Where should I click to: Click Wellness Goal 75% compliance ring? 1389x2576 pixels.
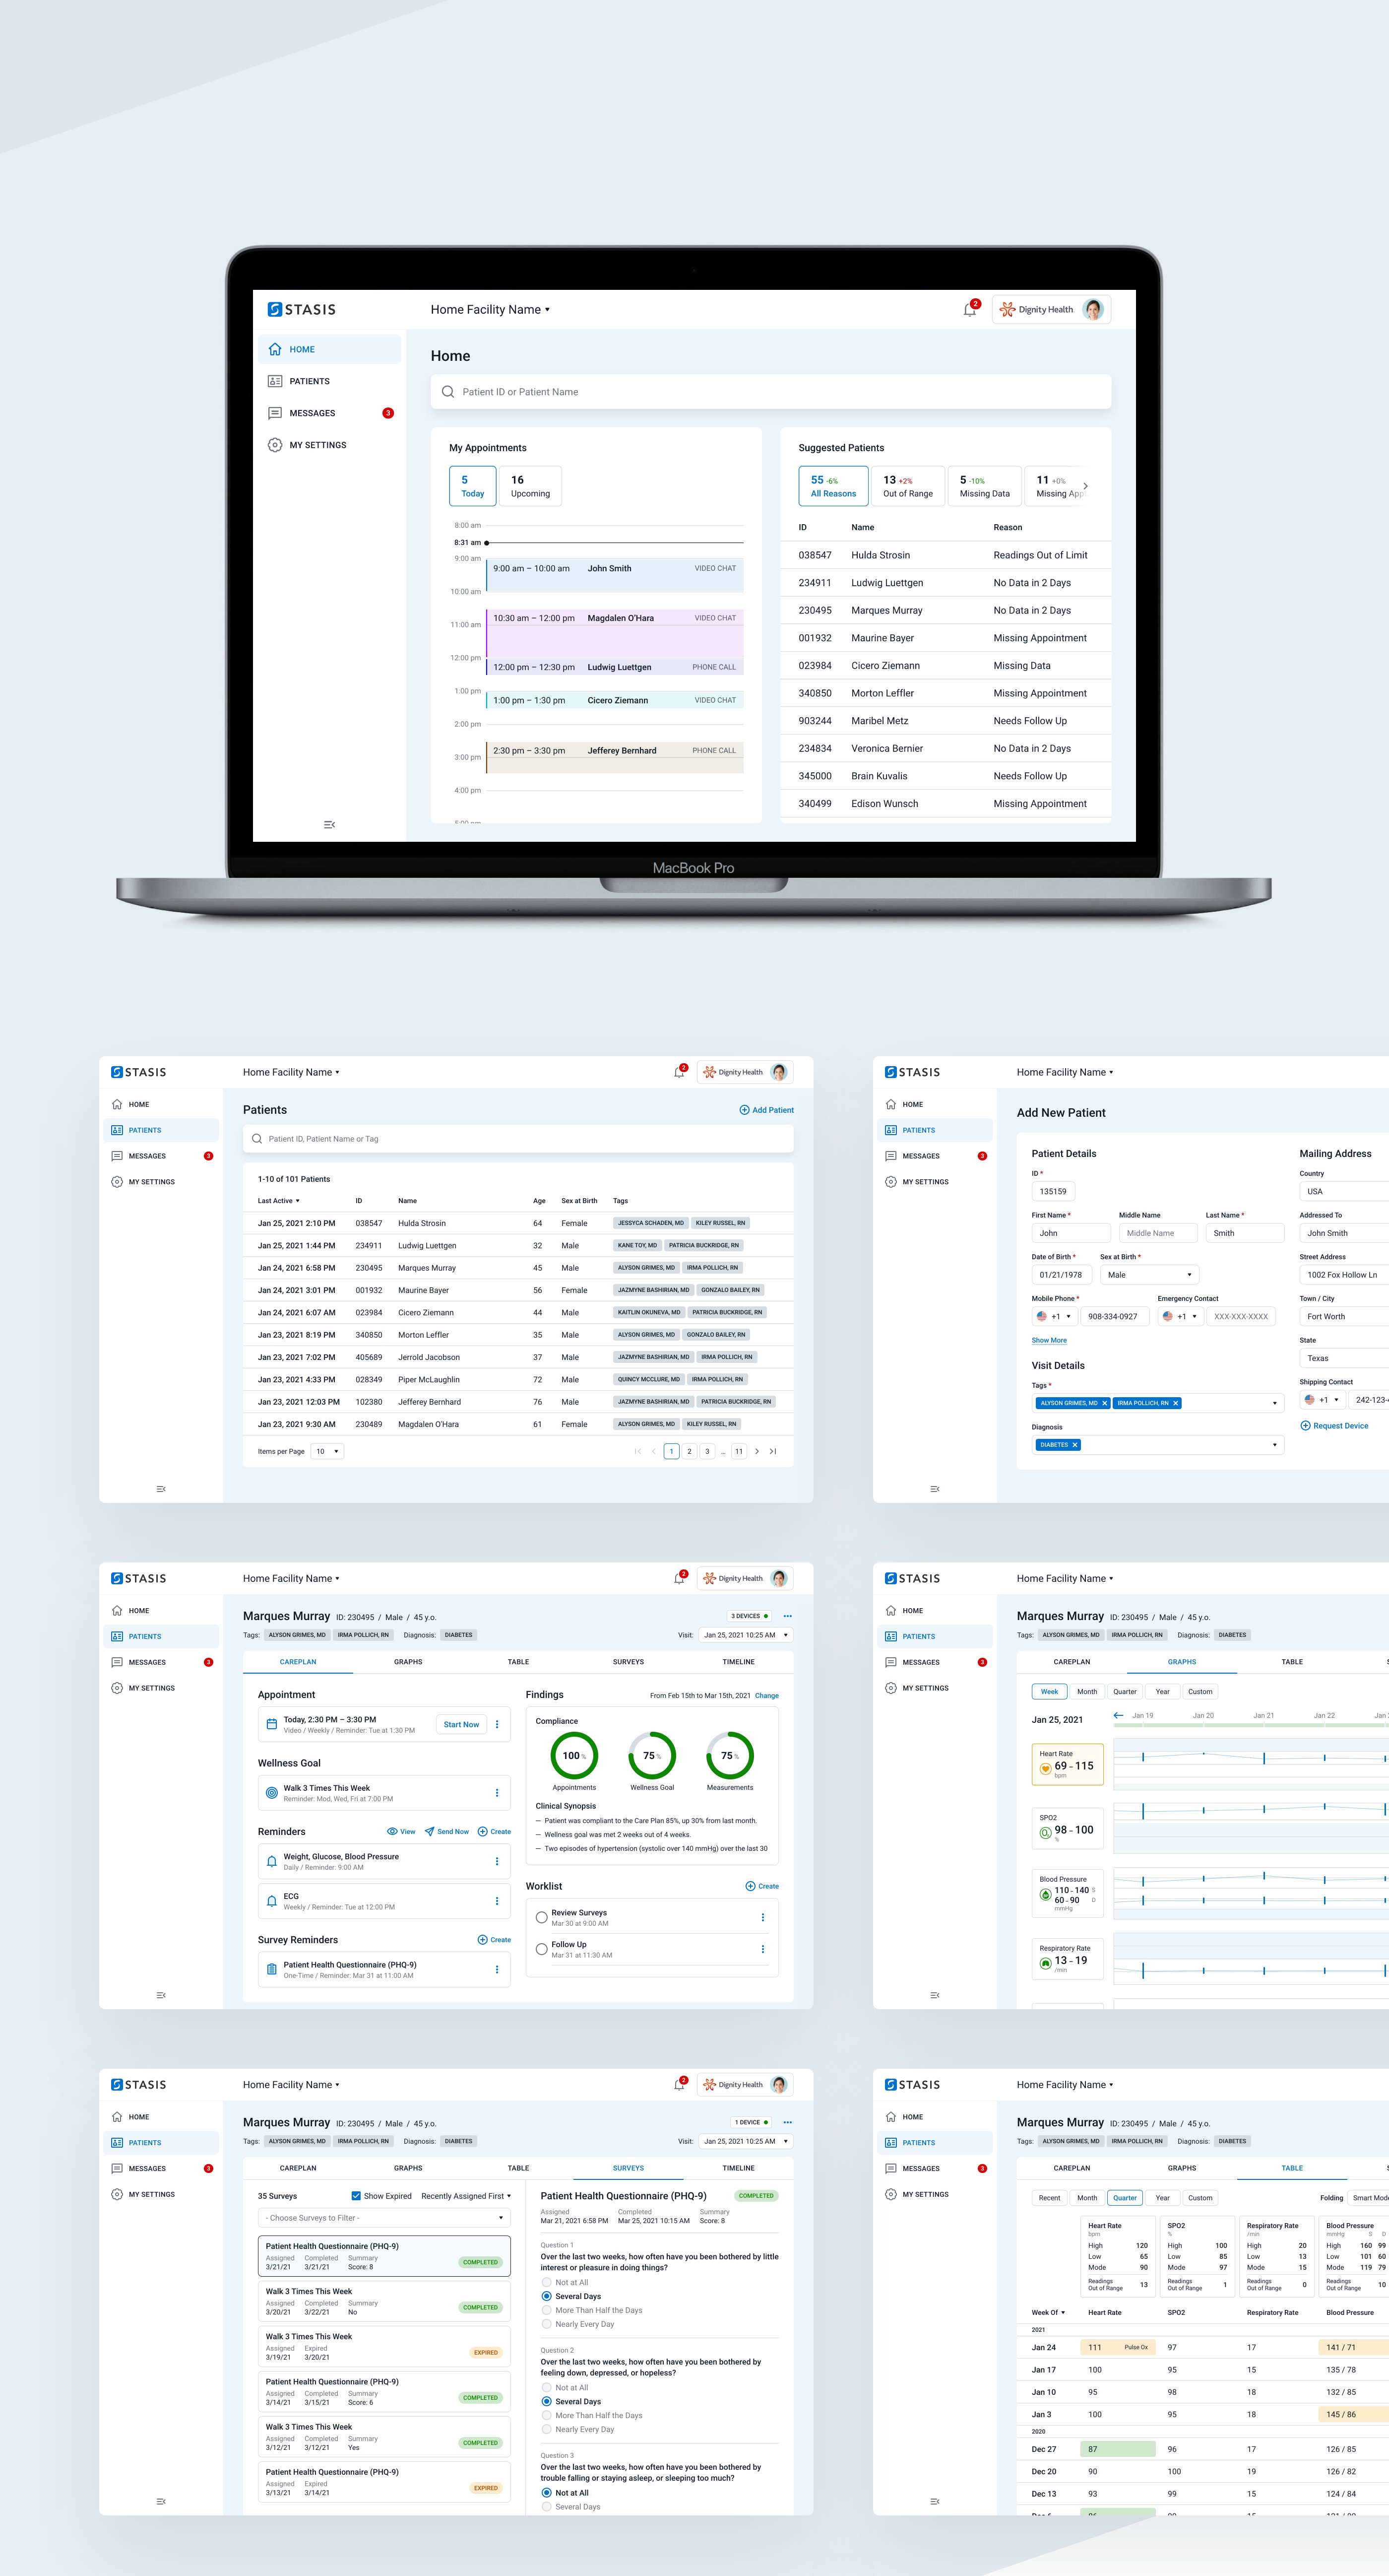click(651, 1755)
